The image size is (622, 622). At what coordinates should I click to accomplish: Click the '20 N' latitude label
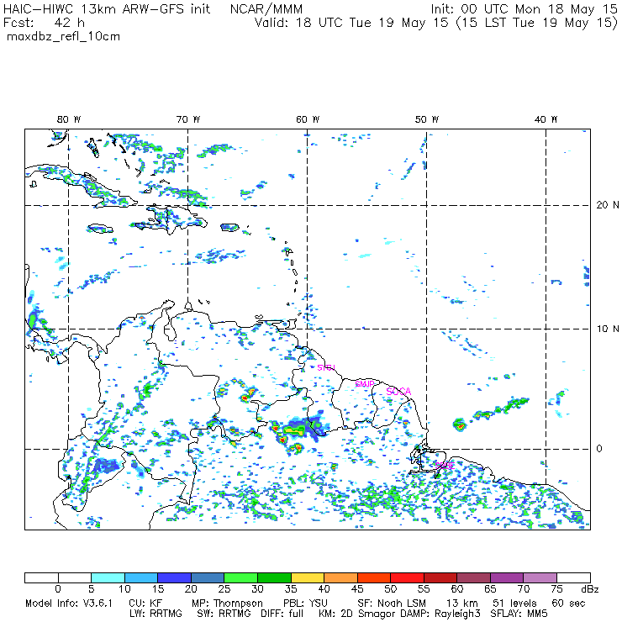coord(608,205)
